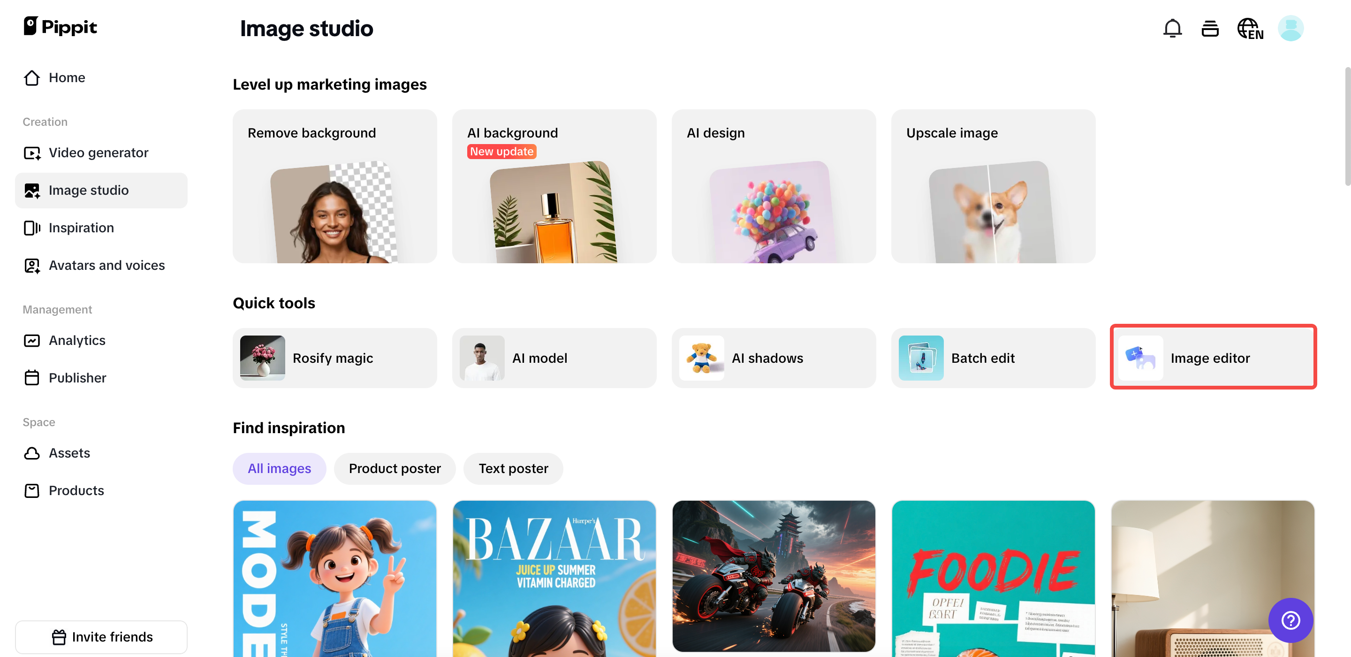Open the user profile avatar
This screenshot has height=657, width=1351.
[1290, 28]
